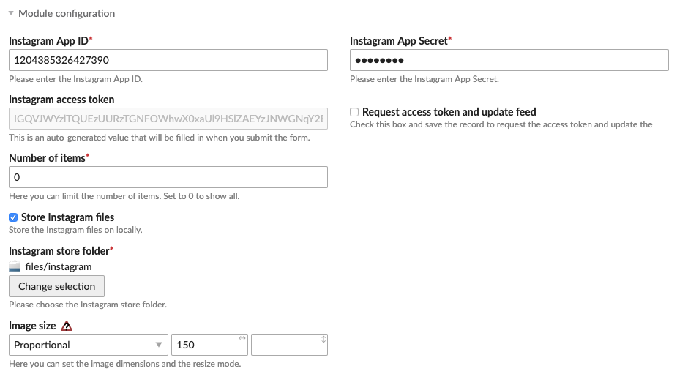This screenshot has height=377, width=677.
Task: Click the Image size warning icon
Action: [x=67, y=326]
